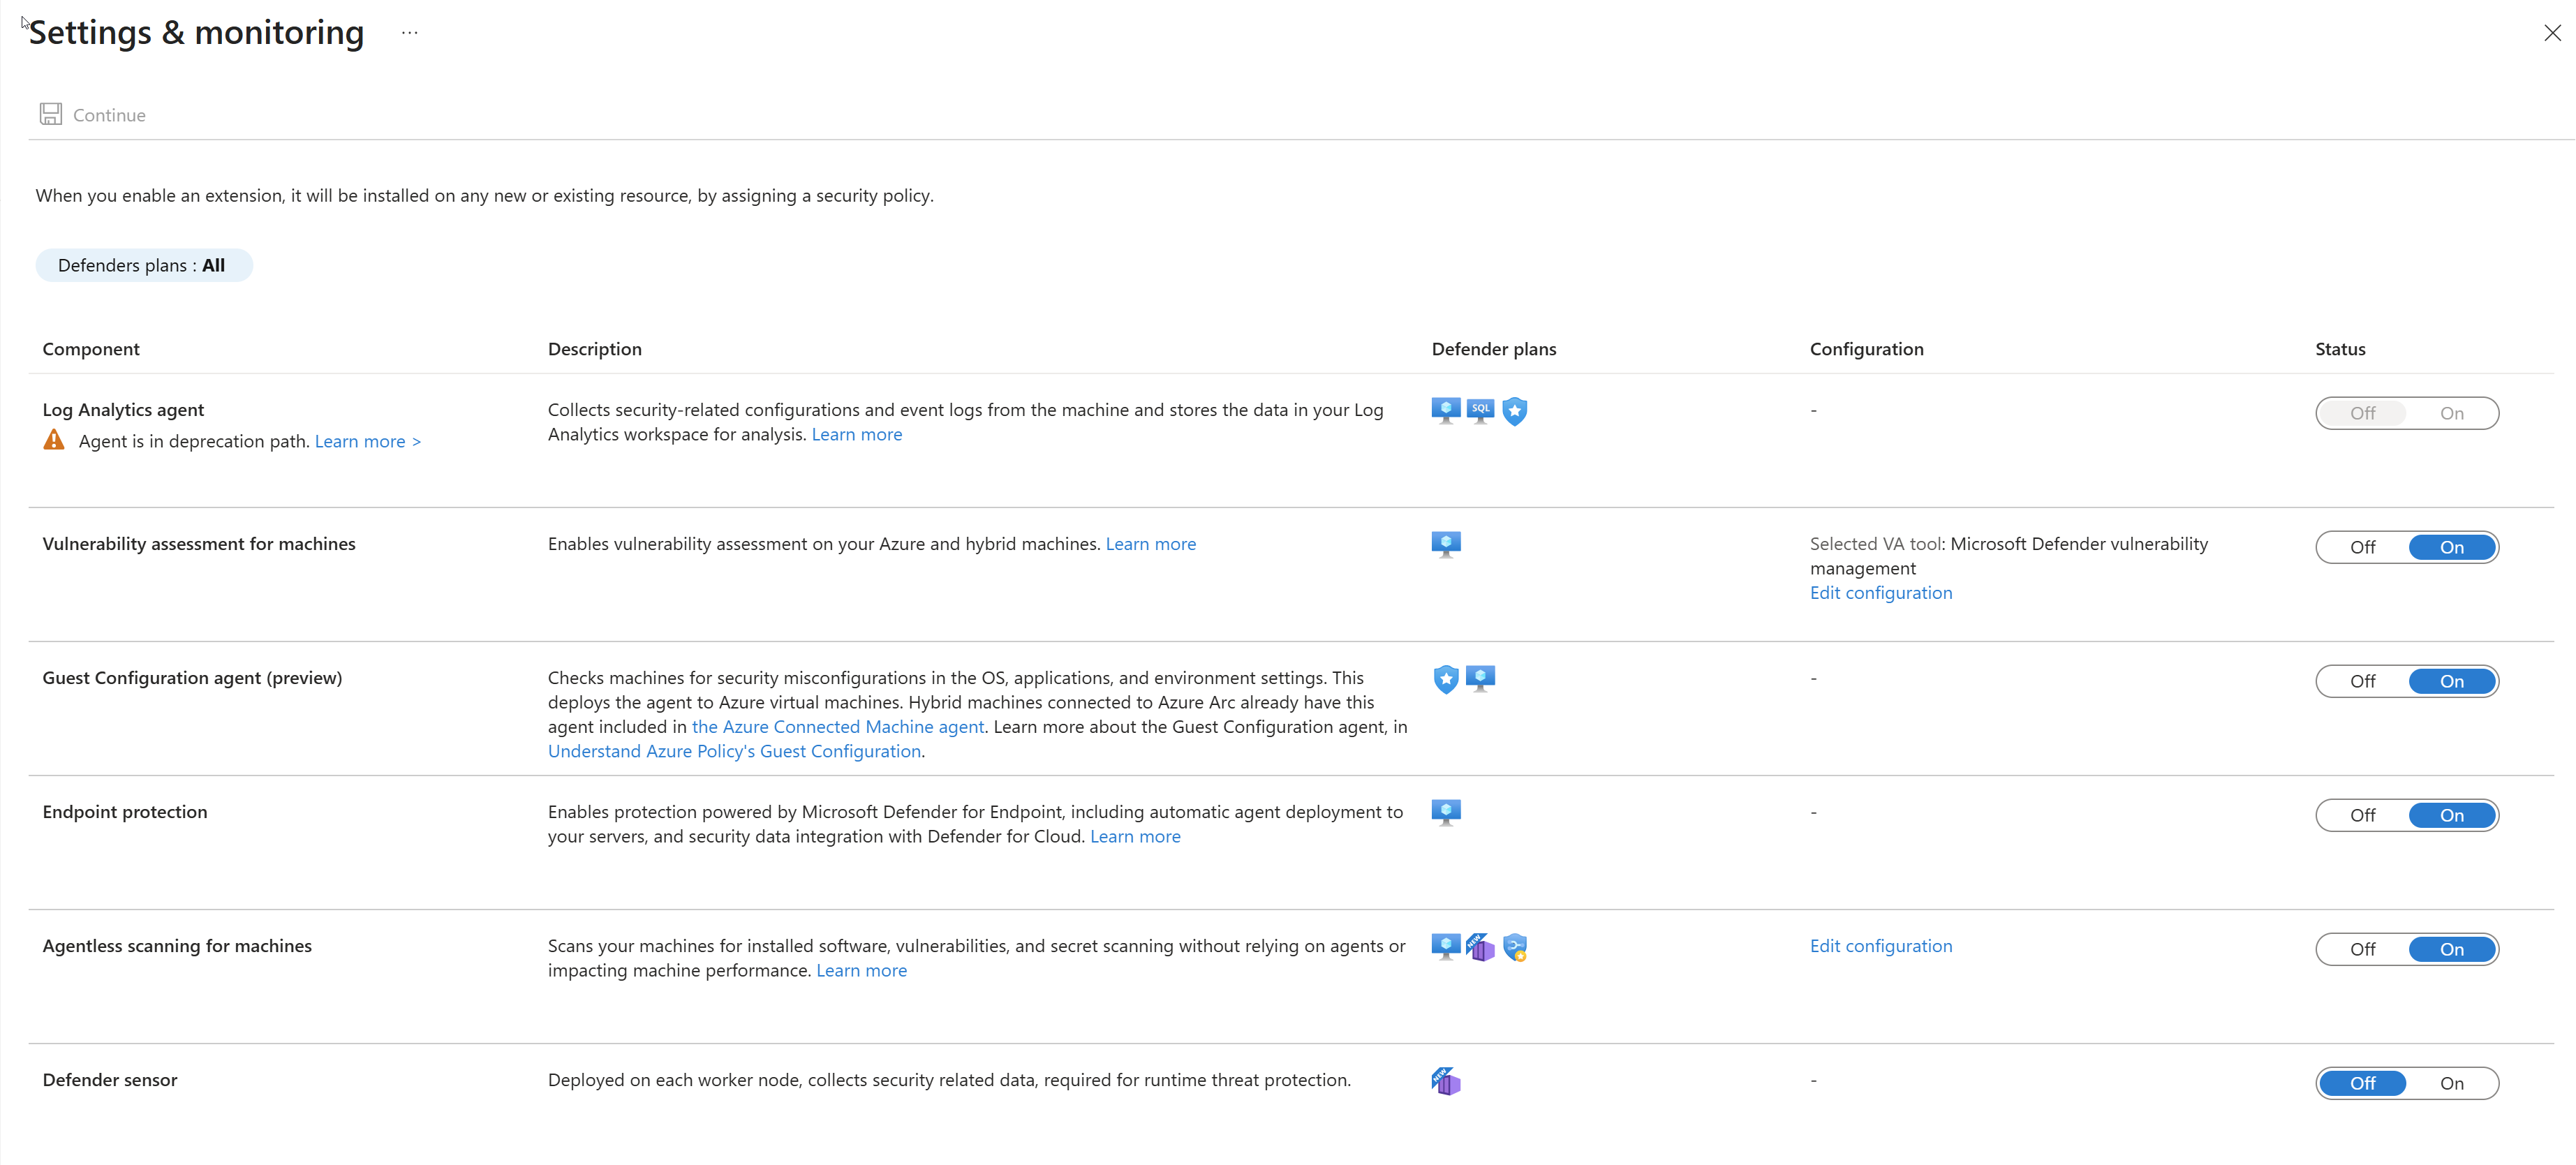Image resolution: width=2576 pixels, height=1165 pixels.
Task: Select the Log Analytics agent component name
Action: (123, 410)
